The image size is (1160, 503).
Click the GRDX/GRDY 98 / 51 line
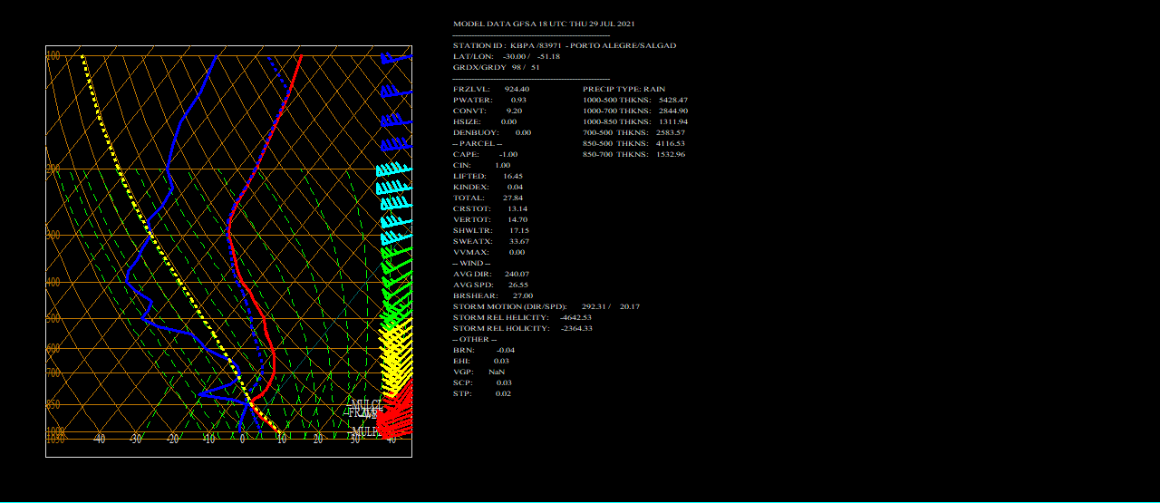pyautogui.click(x=497, y=67)
